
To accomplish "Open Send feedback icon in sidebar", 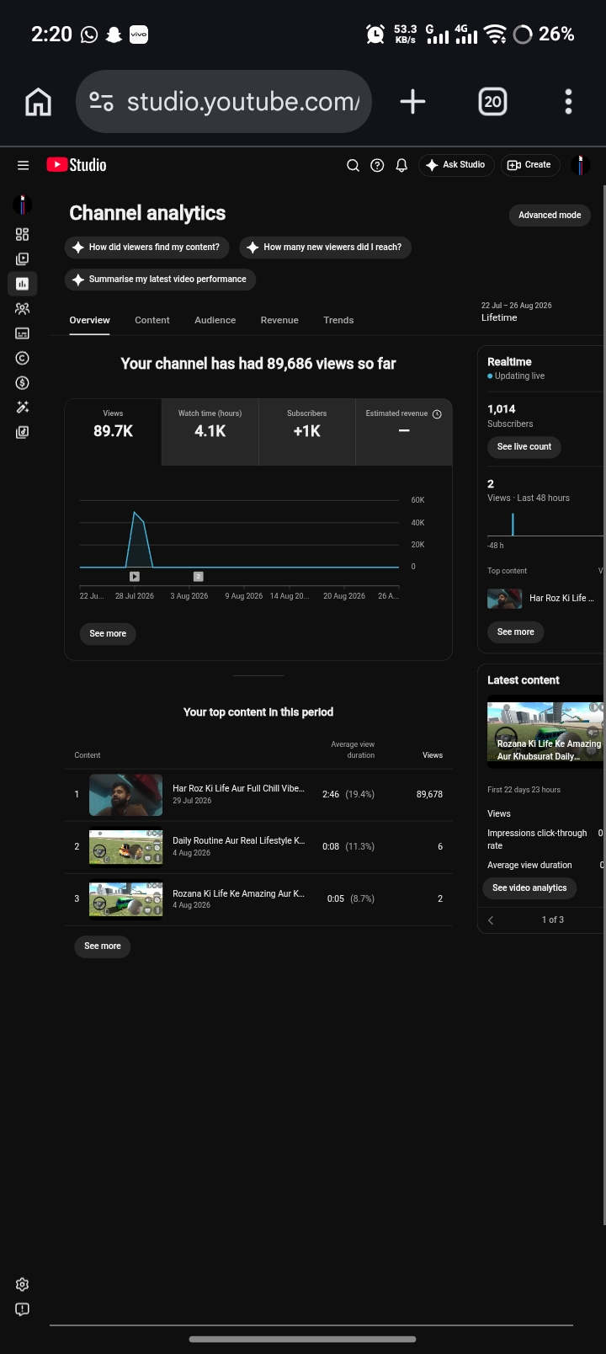I will point(23,1309).
